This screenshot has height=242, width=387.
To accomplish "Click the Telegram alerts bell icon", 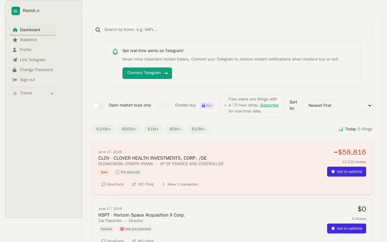I will click(x=115, y=52).
